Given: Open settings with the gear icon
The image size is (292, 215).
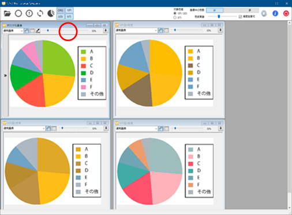Looking at the screenshot, I should [x=264, y=13].
